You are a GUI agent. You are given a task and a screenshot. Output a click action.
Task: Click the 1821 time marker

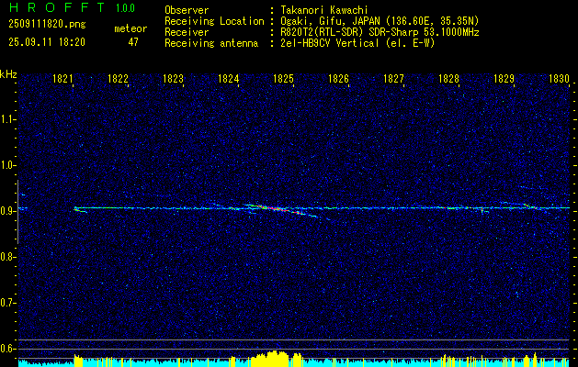[62, 79]
